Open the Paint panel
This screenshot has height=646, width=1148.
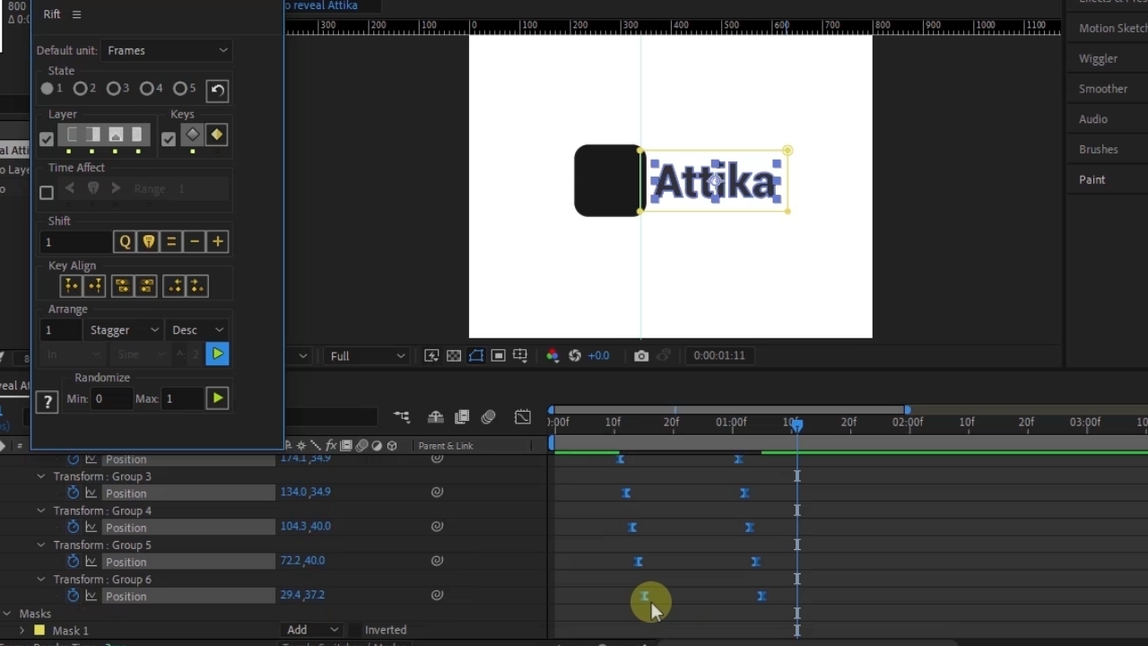(x=1092, y=179)
